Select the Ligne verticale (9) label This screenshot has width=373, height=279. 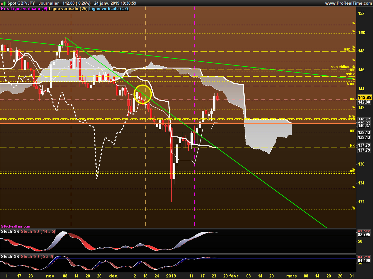29,9
